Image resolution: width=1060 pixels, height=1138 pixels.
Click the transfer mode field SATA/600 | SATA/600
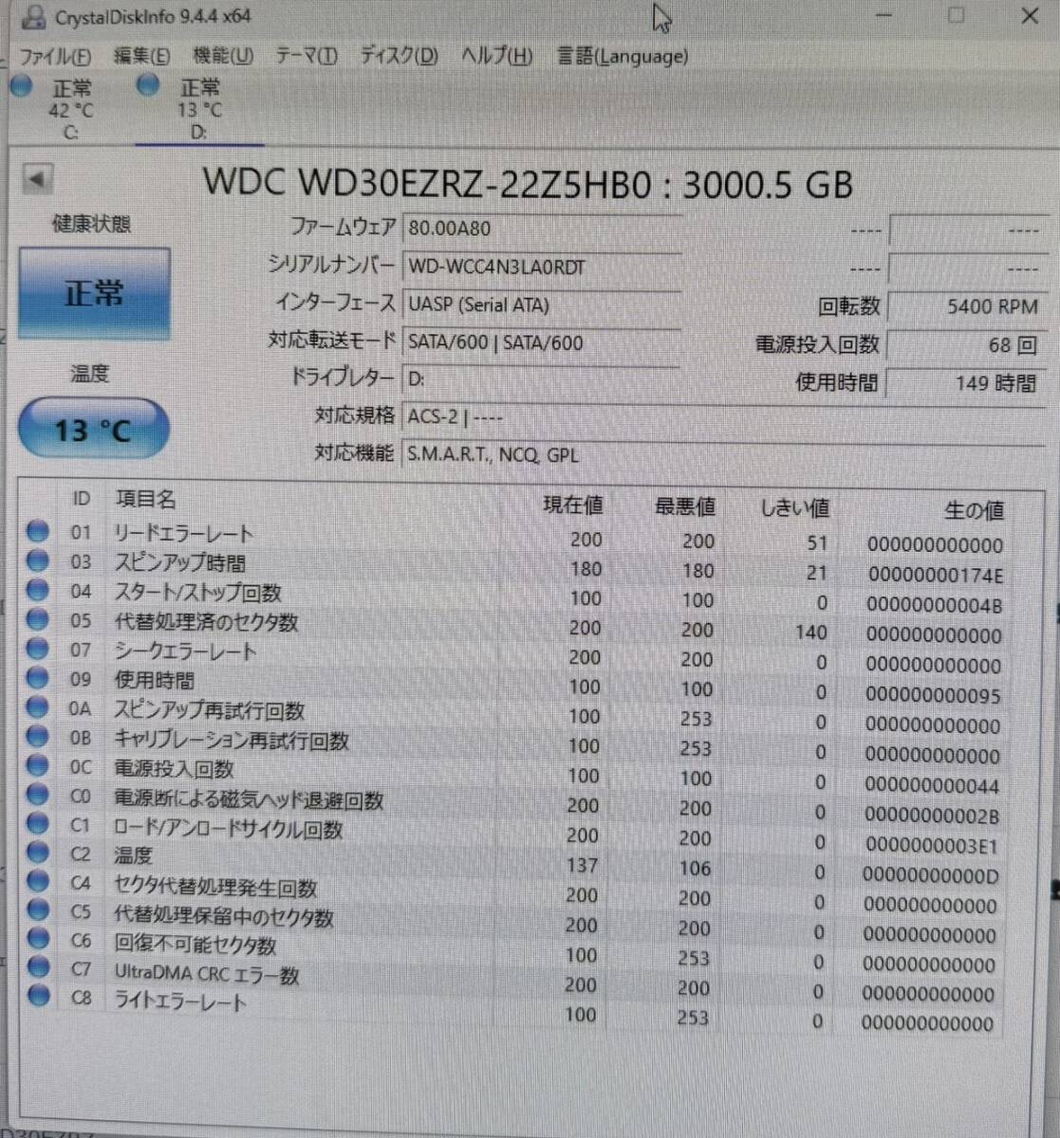(x=542, y=342)
